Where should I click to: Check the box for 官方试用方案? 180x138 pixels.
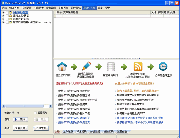(7, 22)
